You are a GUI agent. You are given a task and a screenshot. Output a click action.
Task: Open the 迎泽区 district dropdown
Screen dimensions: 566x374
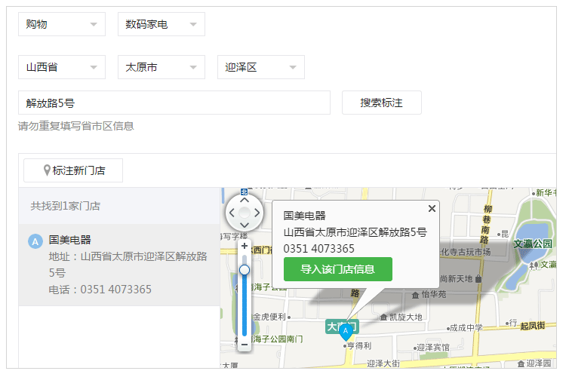click(x=261, y=67)
